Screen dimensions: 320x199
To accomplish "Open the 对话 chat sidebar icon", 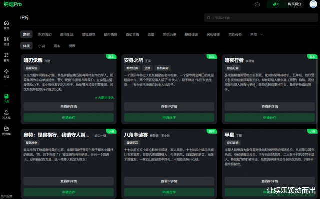I will click(x=6, y=73).
